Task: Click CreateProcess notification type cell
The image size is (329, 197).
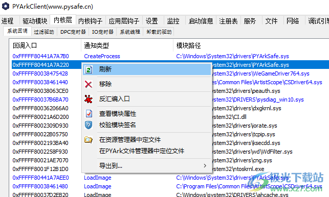Action: [102, 56]
